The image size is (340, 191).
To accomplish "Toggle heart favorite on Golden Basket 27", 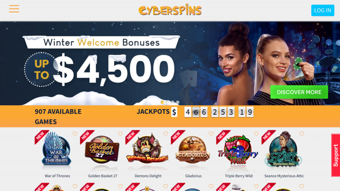I will (x=120, y=134).
